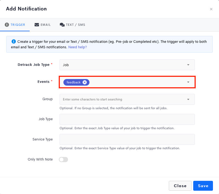Click the exclamation icon on the Trigger tab
The width and height of the screenshot is (219, 194).
click(7, 25)
